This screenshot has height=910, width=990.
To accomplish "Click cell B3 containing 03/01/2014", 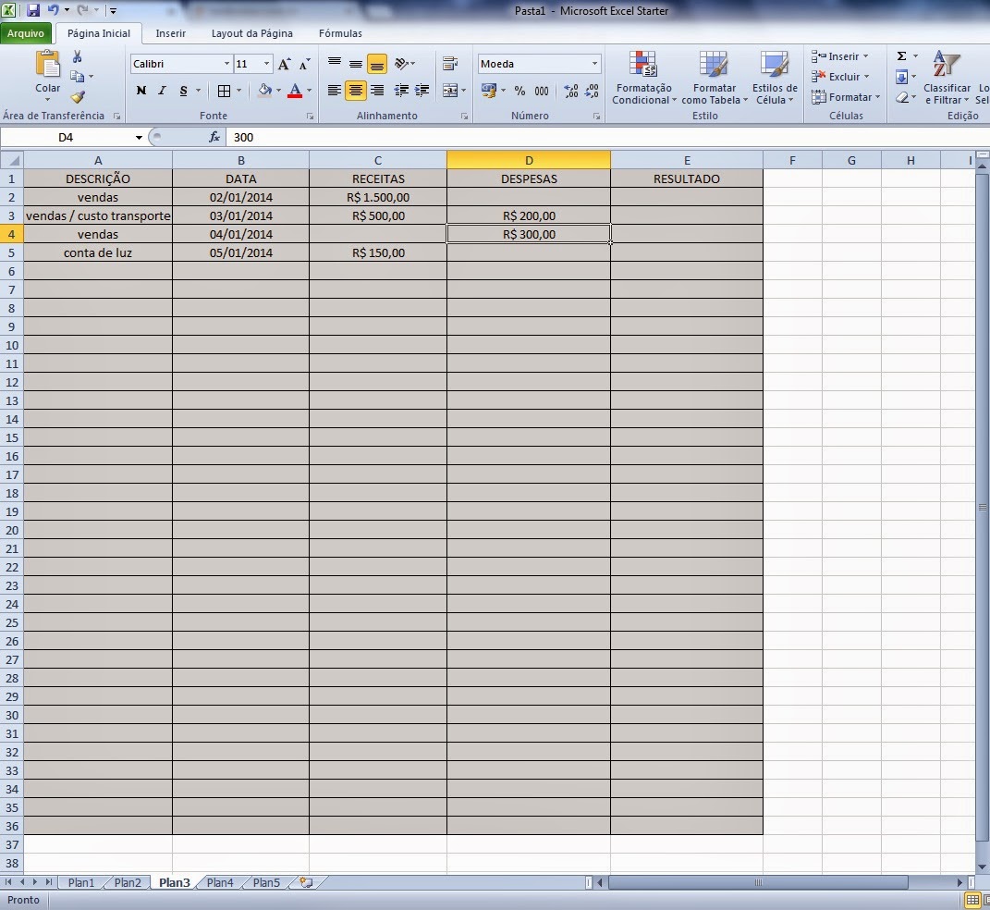I will [x=240, y=215].
